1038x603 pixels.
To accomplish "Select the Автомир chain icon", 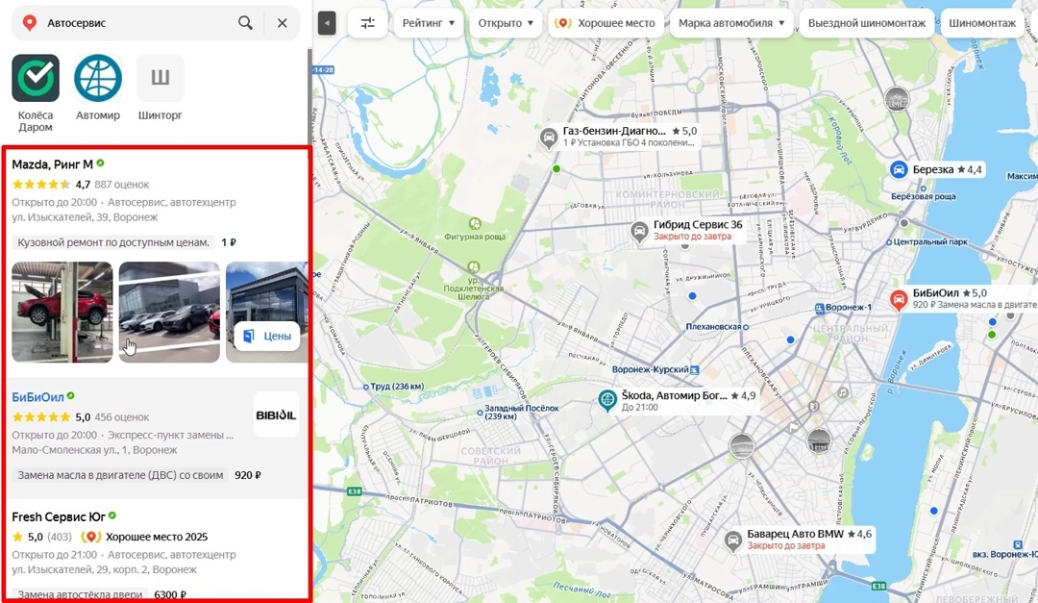I will [98, 78].
